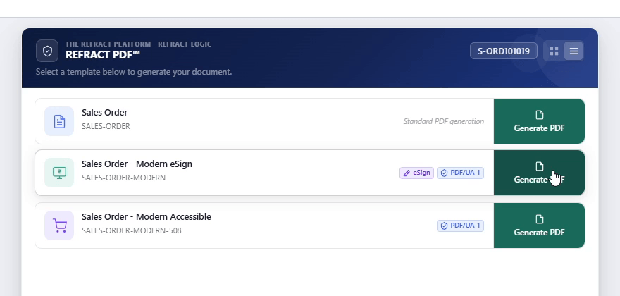
Task: Click the 'SALES-ORDER-MODERN' code text
Action: tap(123, 178)
